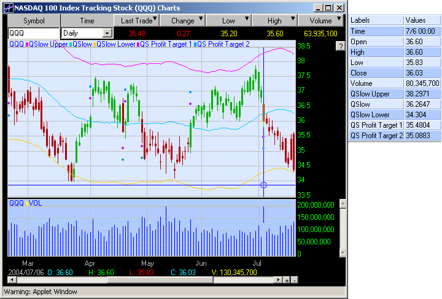The image size is (442, 299).
Task: Click the QQQ label in the price legend
Action: [x=17, y=44]
